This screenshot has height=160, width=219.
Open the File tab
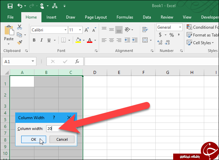[10, 17]
